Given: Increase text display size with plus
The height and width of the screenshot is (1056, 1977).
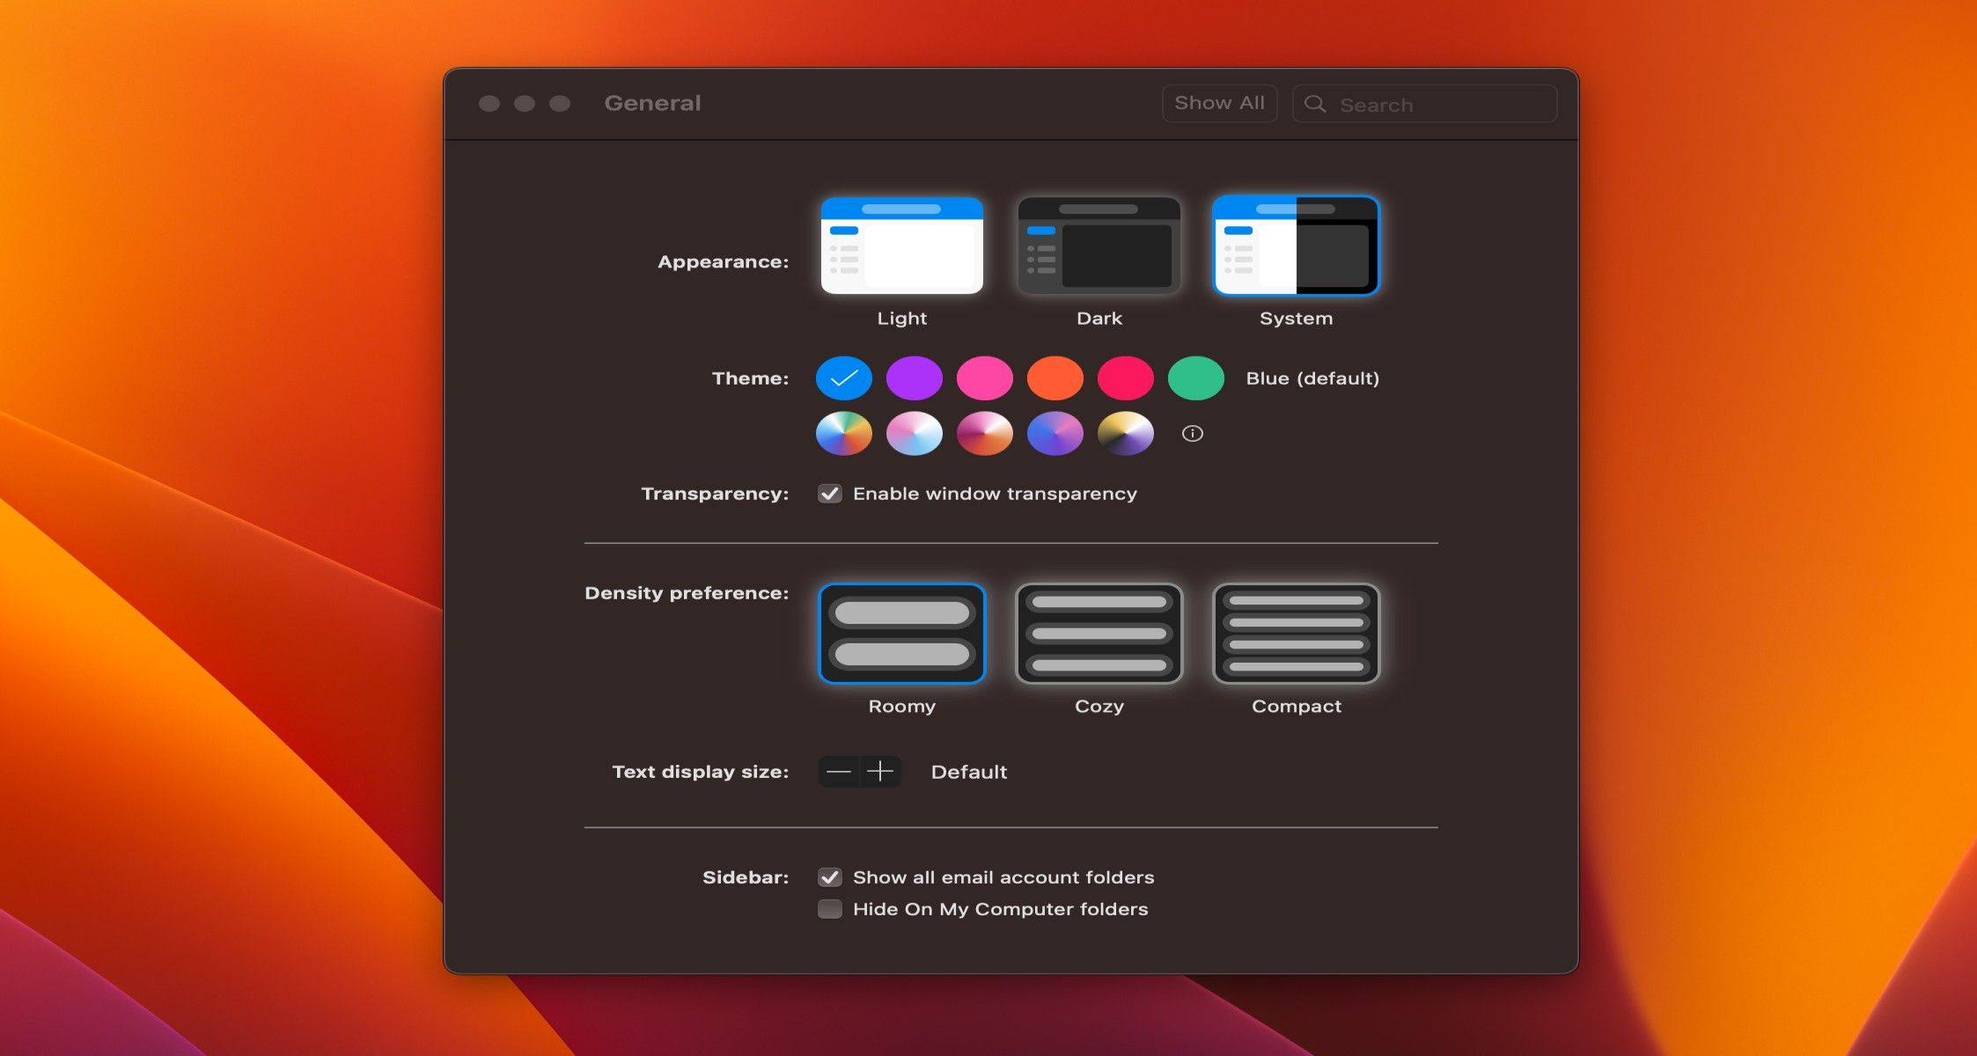Looking at the screenshot, I should [x=879, y=771].
